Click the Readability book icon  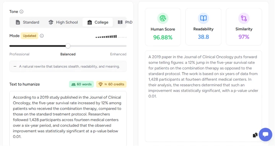(203, 18)
